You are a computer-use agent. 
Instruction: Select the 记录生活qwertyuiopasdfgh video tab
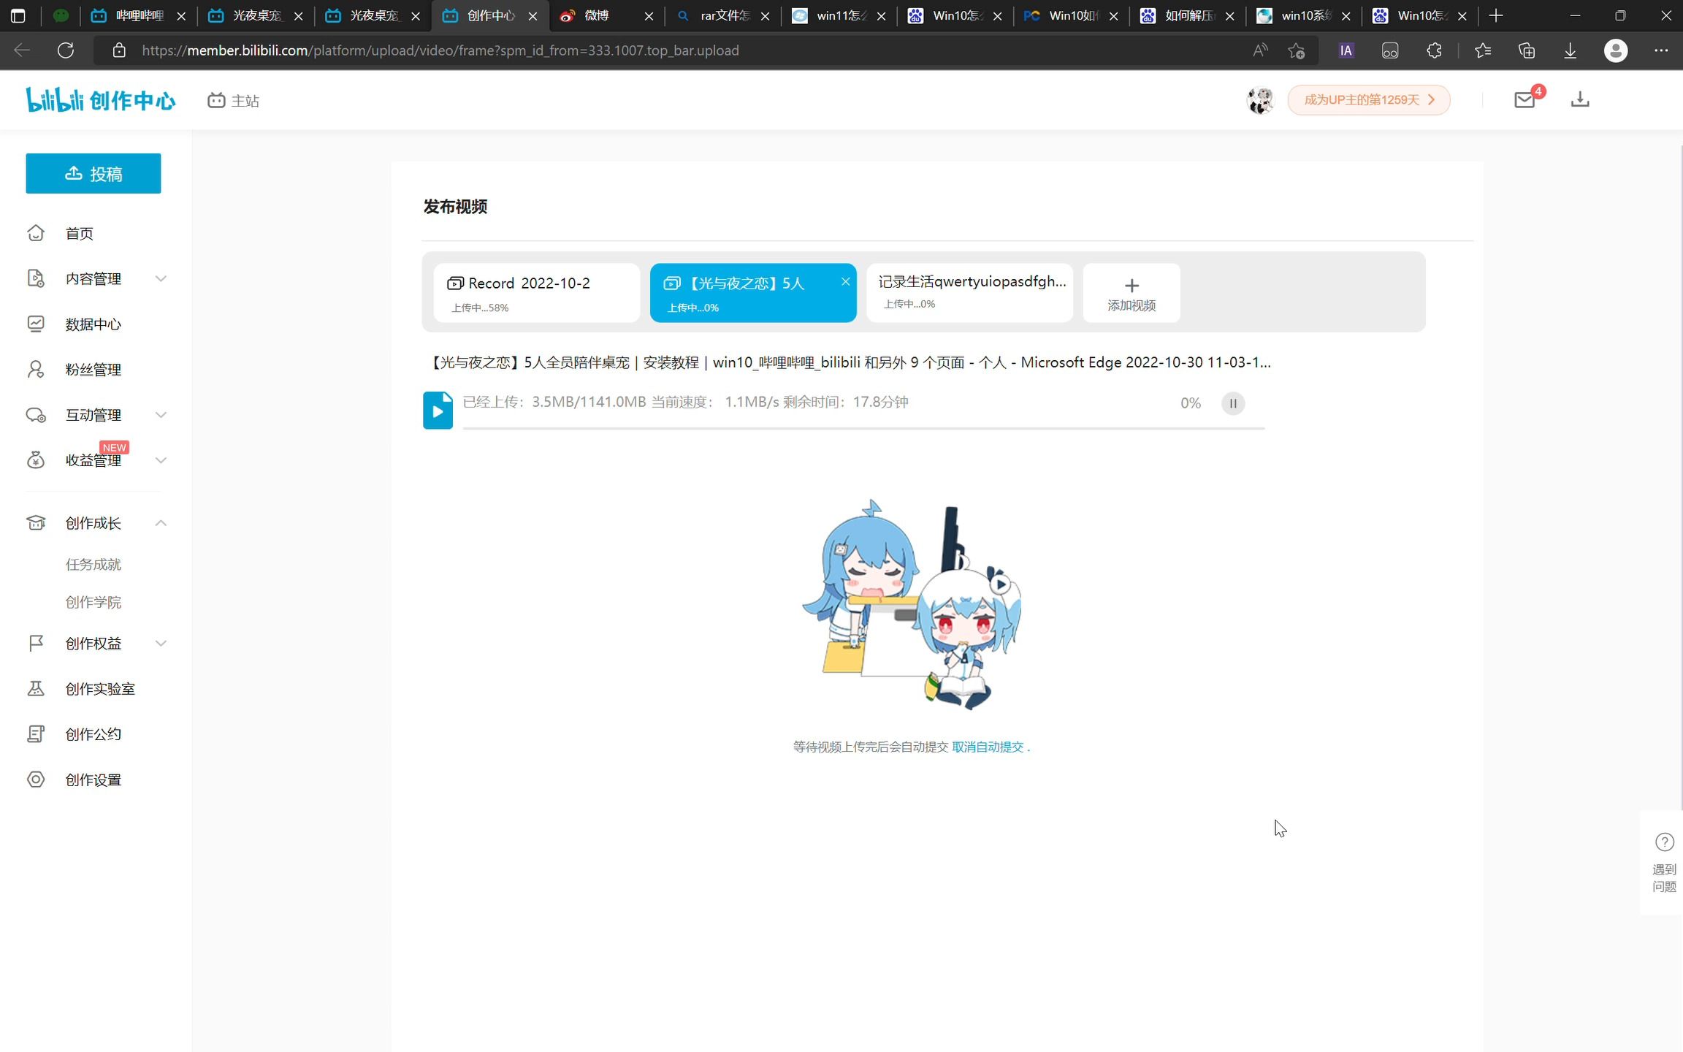point(969,292)
